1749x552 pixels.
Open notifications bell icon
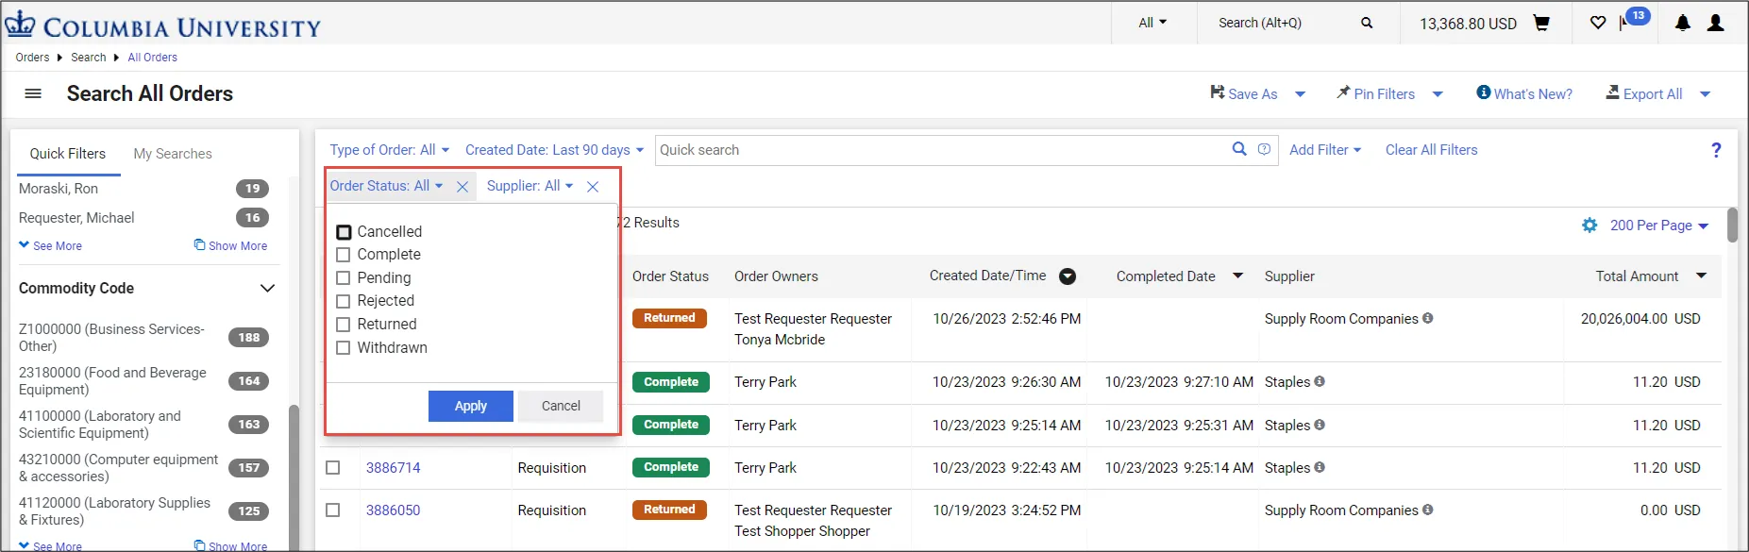[x=1682, y=23]
